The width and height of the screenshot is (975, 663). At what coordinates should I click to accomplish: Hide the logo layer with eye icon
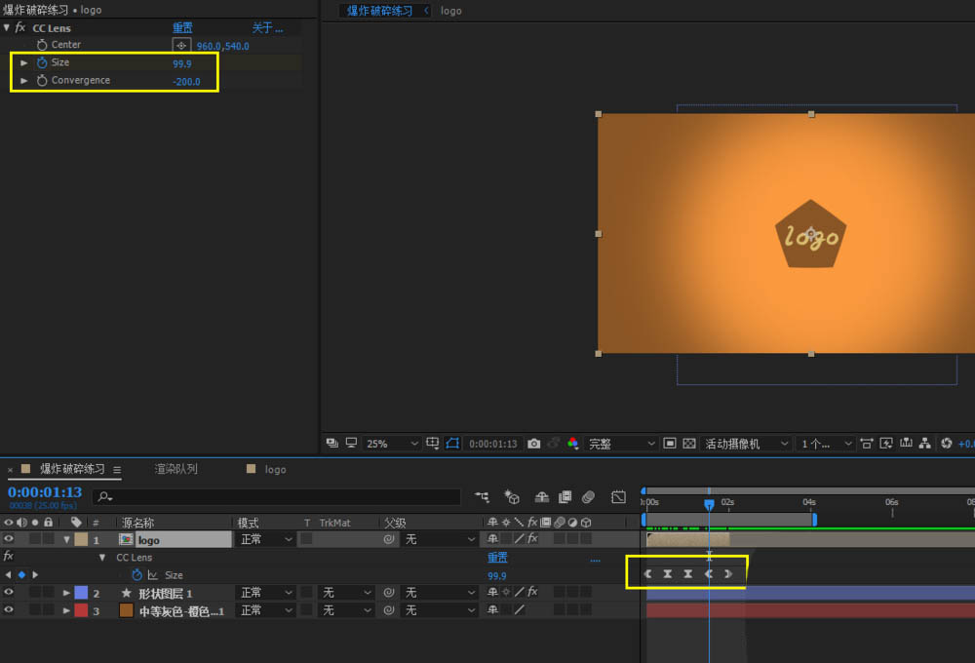[9, 539]
